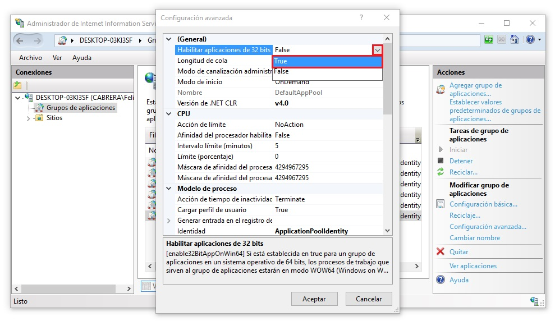
Task: Click the Grupos de aplicaciones tree icon
Action: coord(39,108)
